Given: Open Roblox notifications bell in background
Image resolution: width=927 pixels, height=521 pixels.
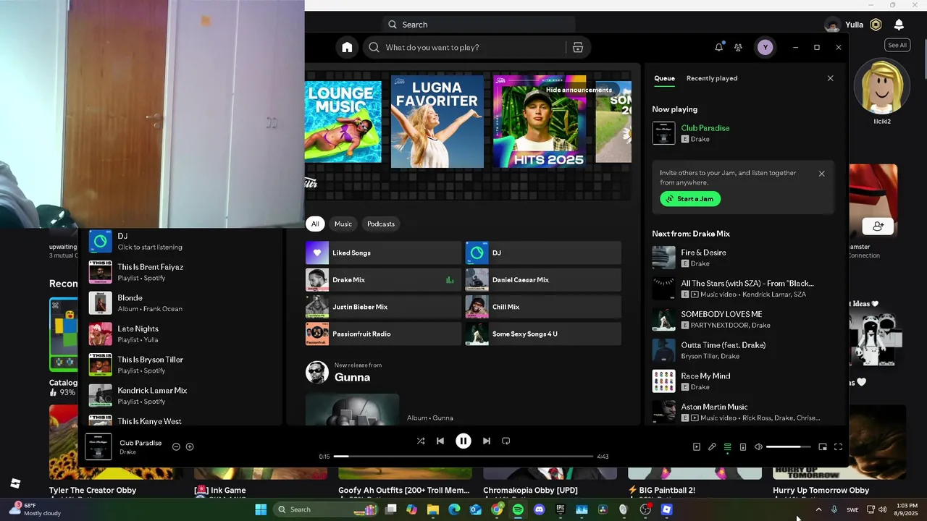Looking at the screenshot, I should (x=899, y=25).
